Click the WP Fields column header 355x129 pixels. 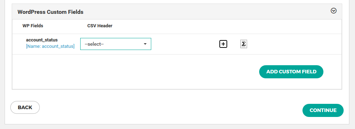coord(33,26)
